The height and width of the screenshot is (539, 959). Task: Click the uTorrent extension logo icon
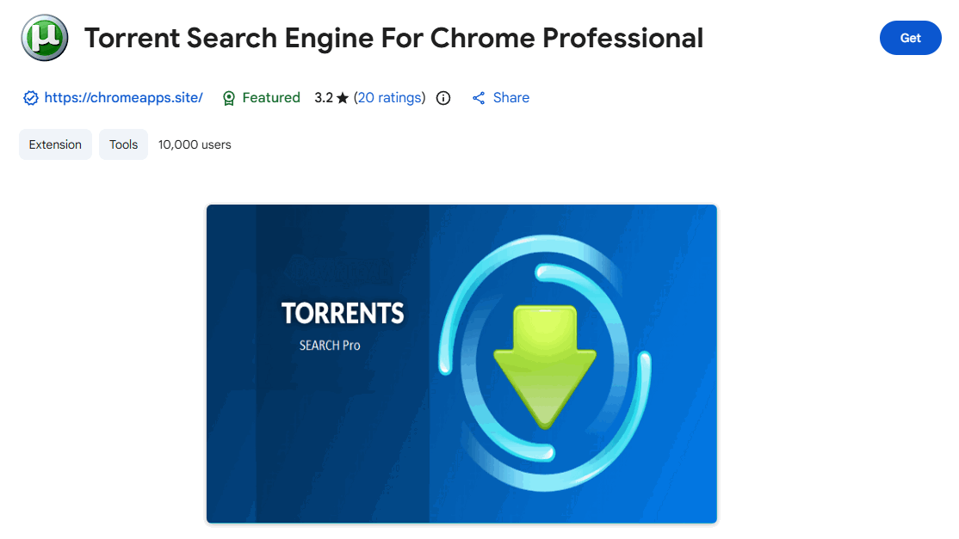[45, 38]
